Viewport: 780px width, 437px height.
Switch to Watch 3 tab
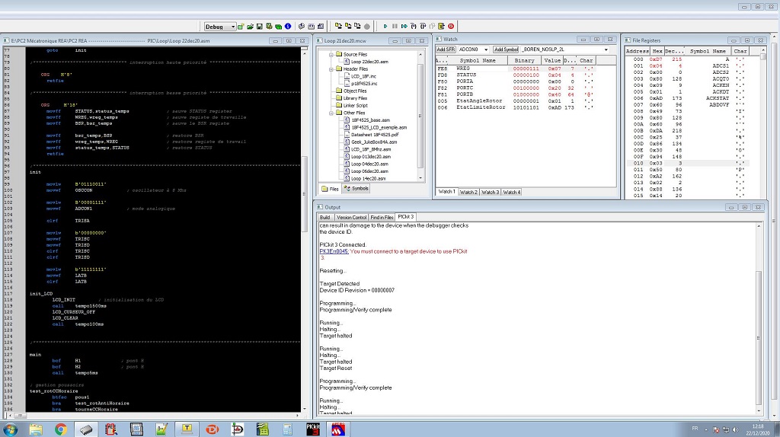point(490,192)
